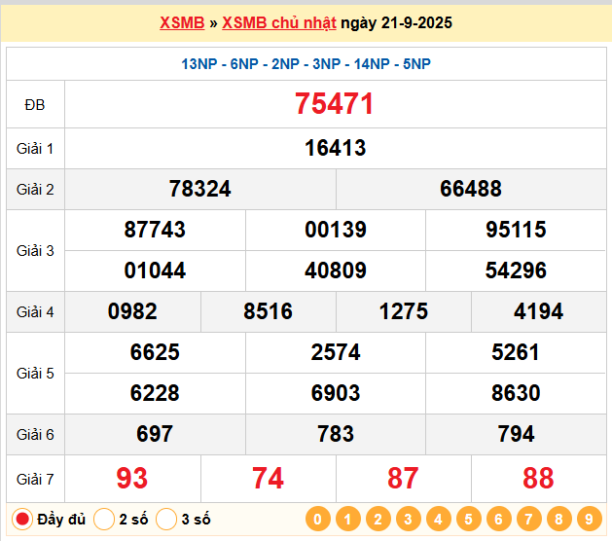Choose the orange digit 5 circle
This screenshot has width=612, height=541.
pyautogui.click(x=468, y=519)
